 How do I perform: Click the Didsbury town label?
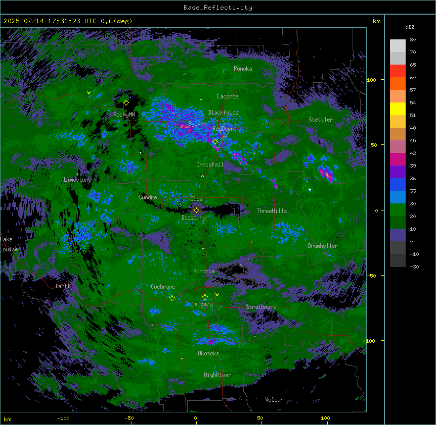click(x=194, y=218)
